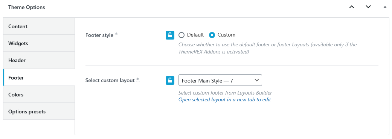Screen dimensions: 392x139
Task: Click the lock icon beside Select custom layout
Action: (x=170, y=81)
